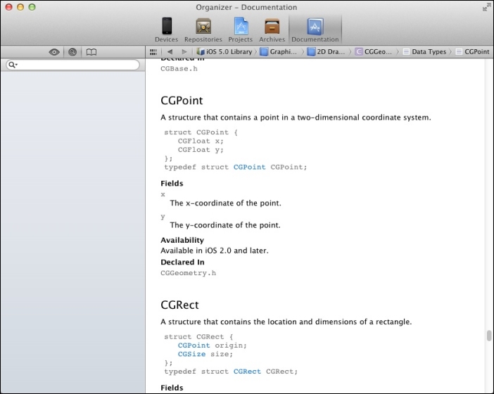Open search options magnifier dropdown

point(13,65)
